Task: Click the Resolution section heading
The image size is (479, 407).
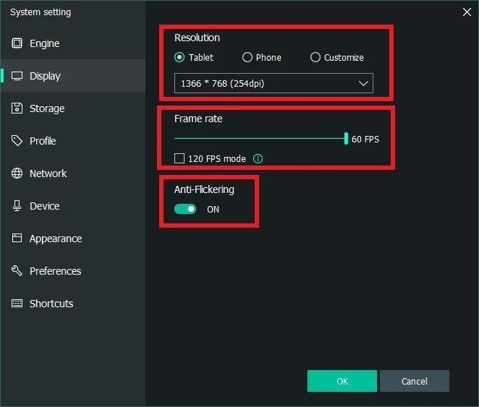Action: tap(197, 38)
